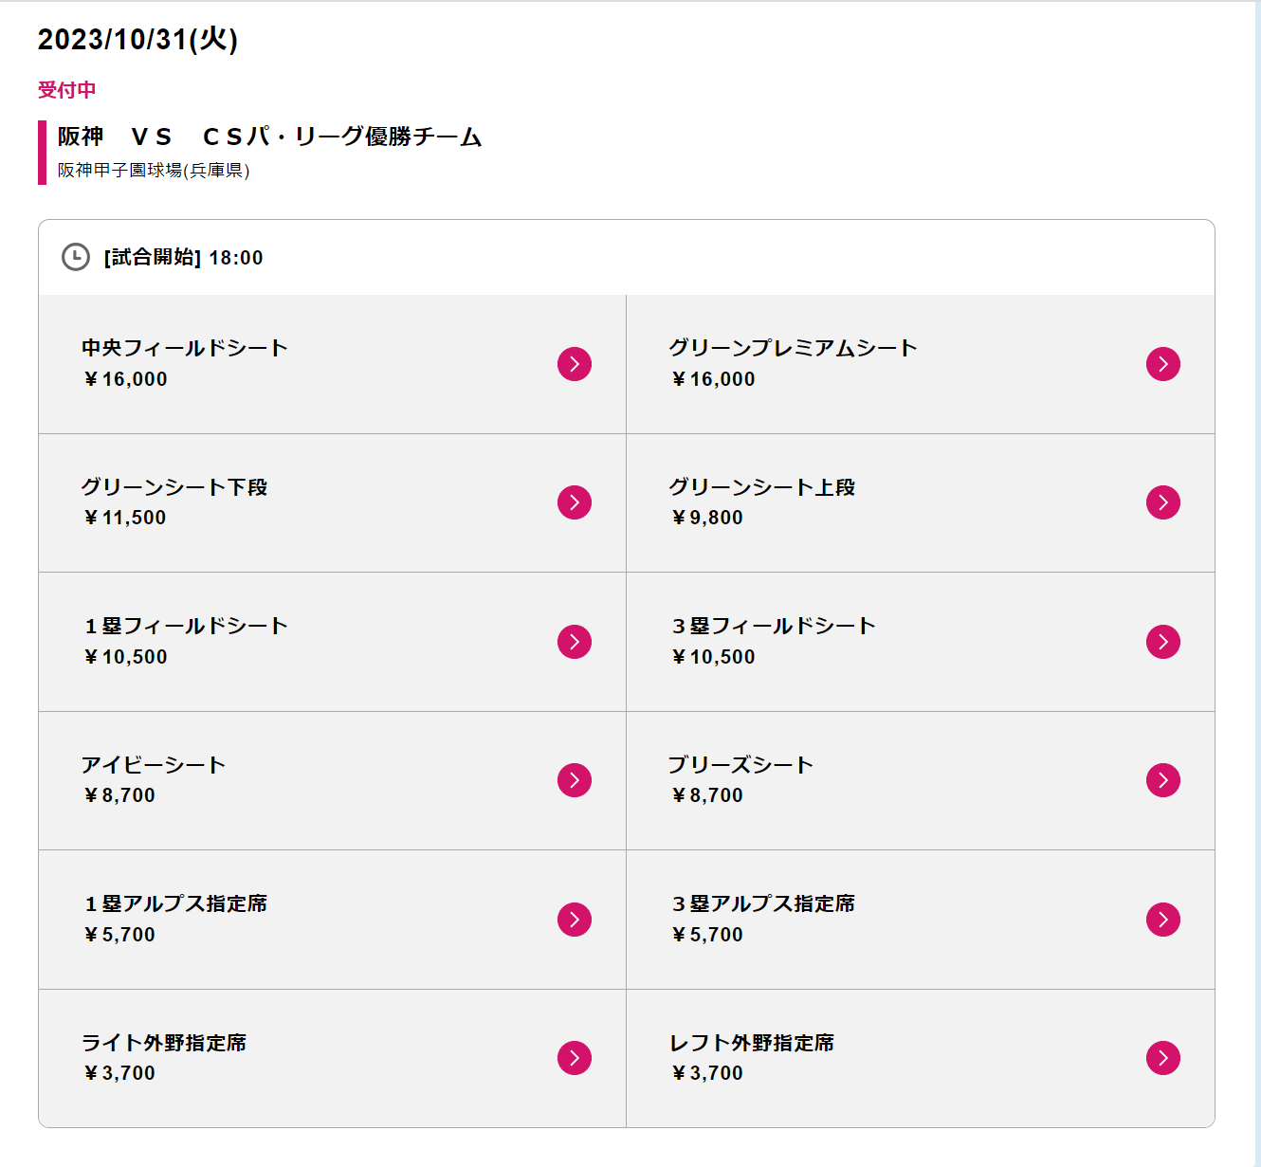The height and width of the screenshot is (1167, 1261).
Task: Click the 受付中 status label
Action: [66, 90]
